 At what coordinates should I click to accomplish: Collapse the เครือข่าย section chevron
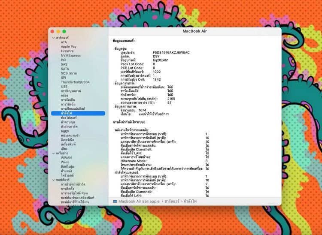(53, 153)
